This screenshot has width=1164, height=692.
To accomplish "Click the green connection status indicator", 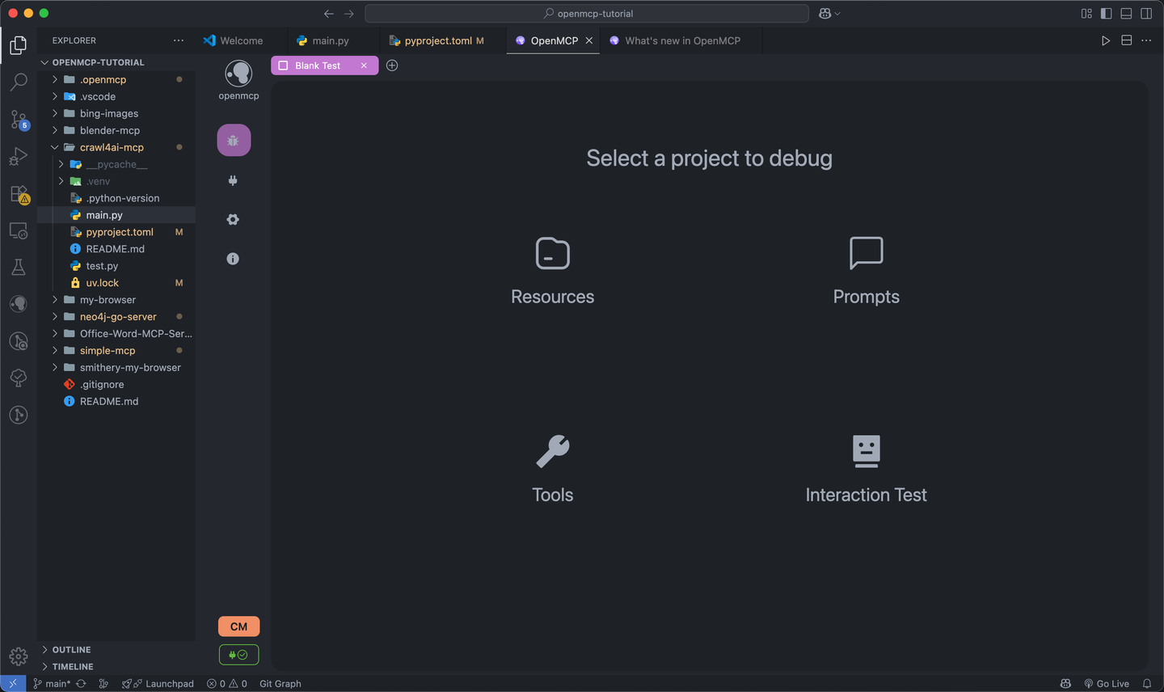I will click(238, 655).
